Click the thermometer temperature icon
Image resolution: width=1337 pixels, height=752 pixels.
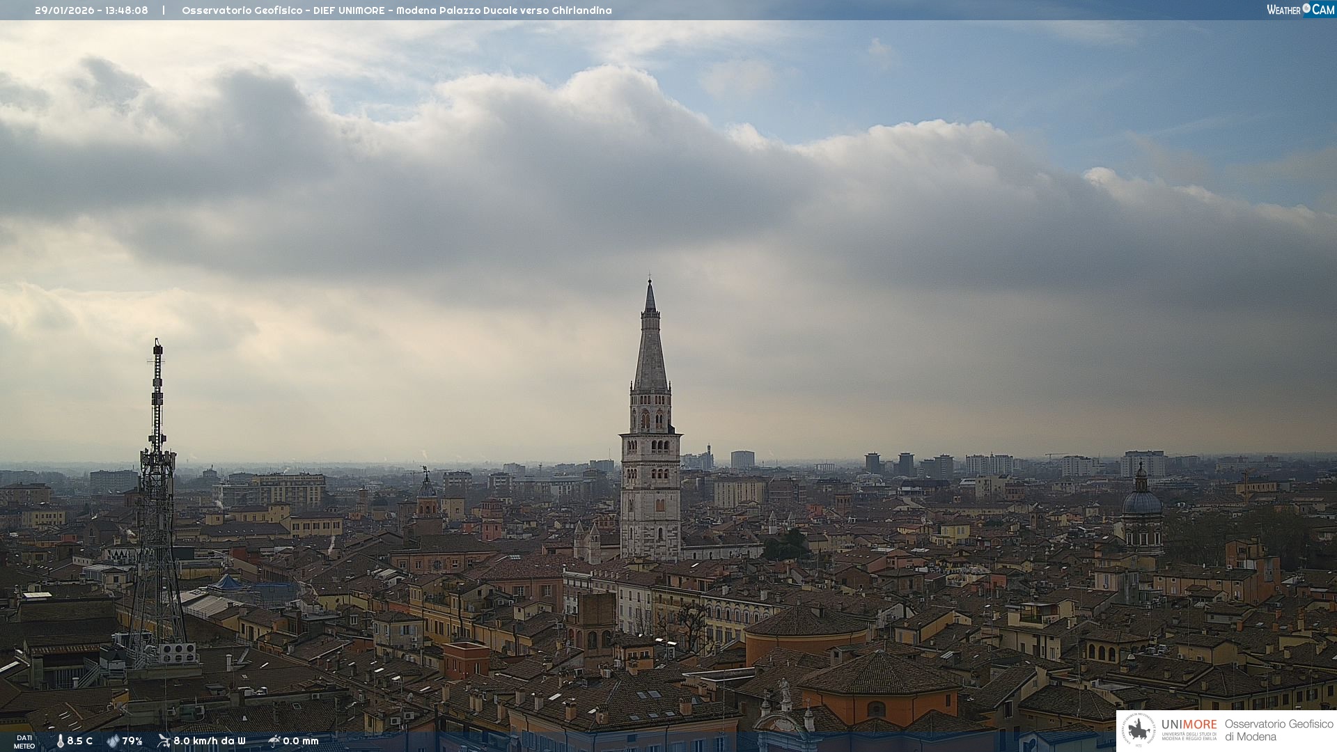point(60,742)
